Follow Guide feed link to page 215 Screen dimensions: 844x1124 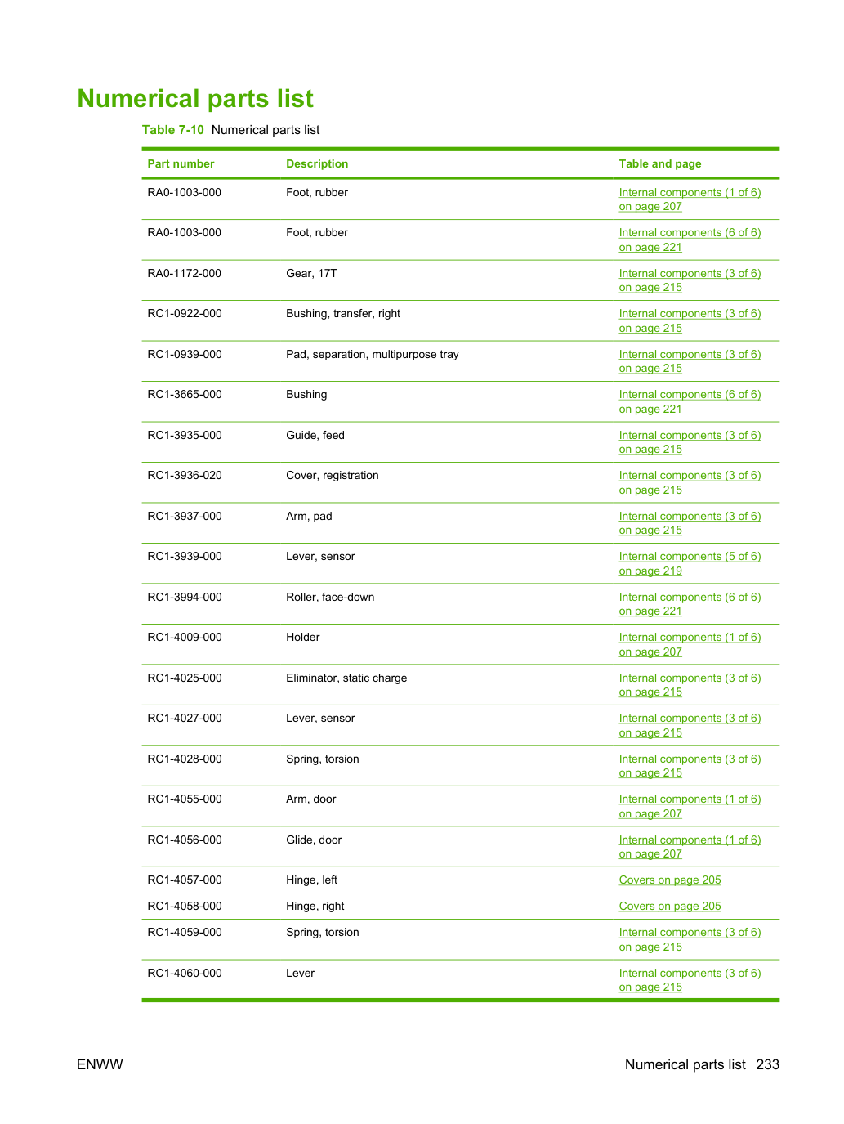click(x=690, y=442)
